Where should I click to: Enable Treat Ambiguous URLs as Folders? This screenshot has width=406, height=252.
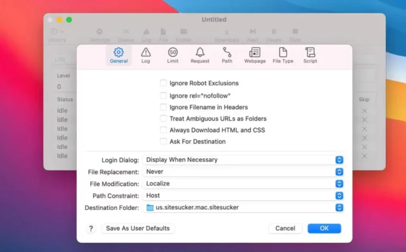163,118
